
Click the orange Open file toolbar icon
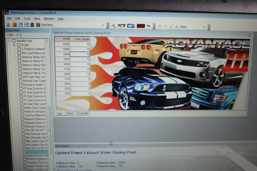point(14,25)
